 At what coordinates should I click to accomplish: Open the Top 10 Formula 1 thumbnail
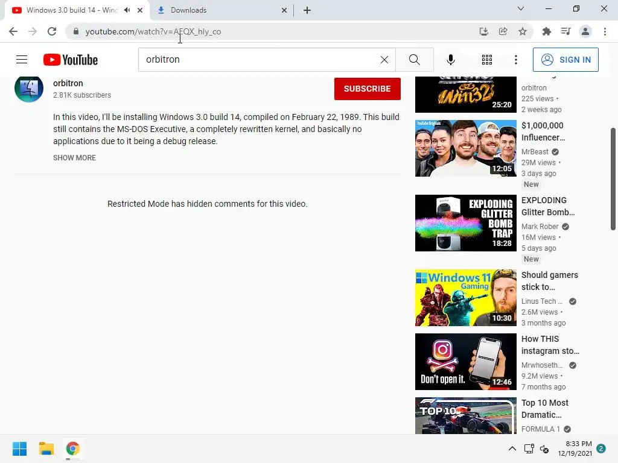click(x=465, y=415)
